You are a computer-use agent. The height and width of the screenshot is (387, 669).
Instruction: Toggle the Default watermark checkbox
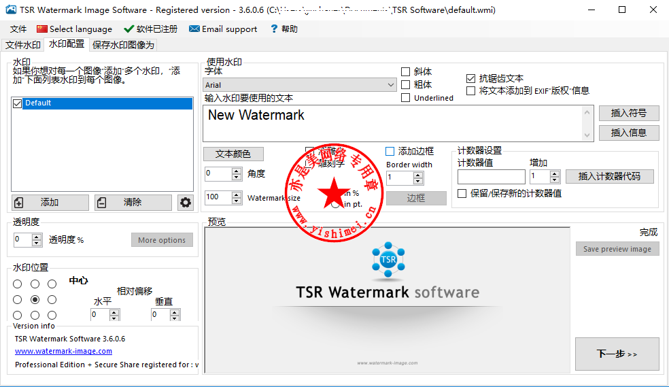pyautogui.click(x=18, y=103)
